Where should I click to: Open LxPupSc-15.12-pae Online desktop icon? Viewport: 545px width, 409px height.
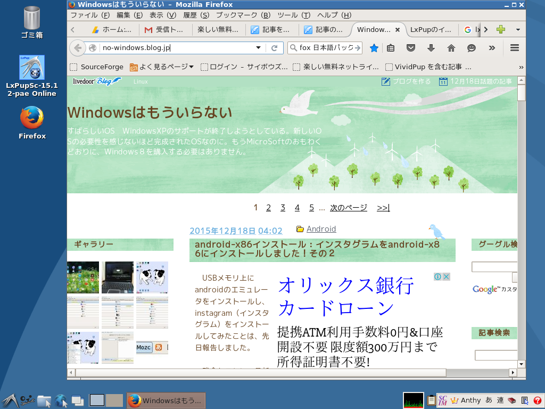click(x=32, y=76)
